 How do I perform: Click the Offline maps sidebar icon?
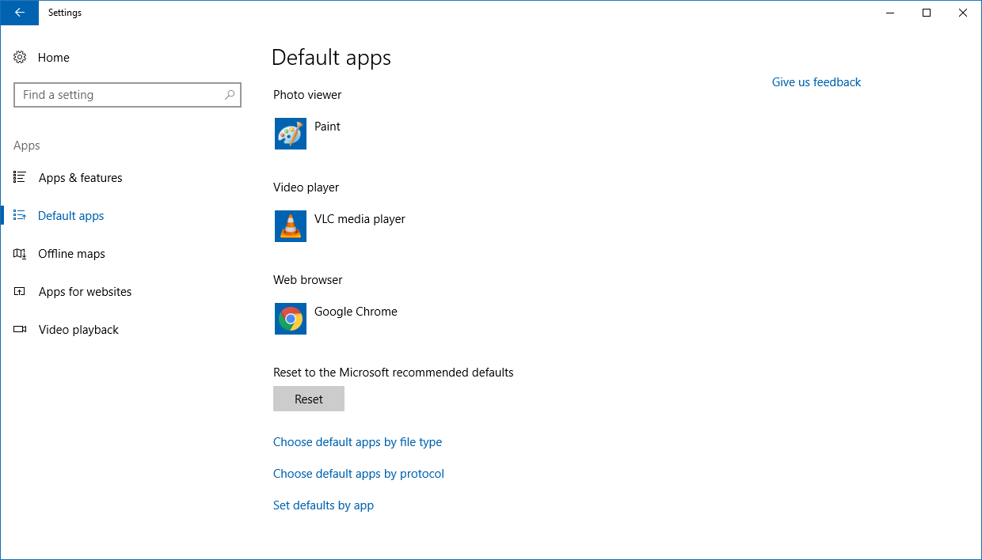(x=20, y=253)
